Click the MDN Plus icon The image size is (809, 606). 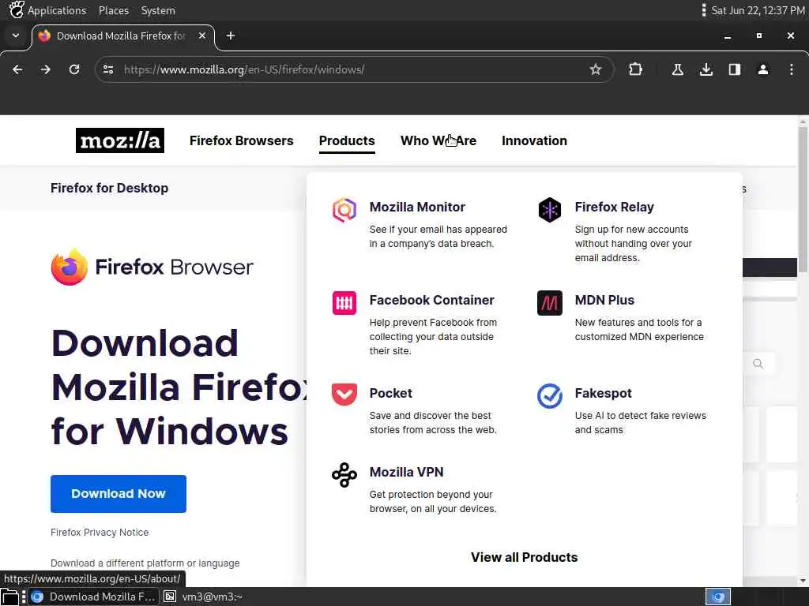click(x=550, y=303)
